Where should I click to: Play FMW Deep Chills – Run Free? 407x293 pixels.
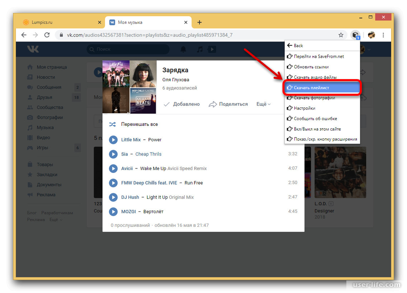113,183
